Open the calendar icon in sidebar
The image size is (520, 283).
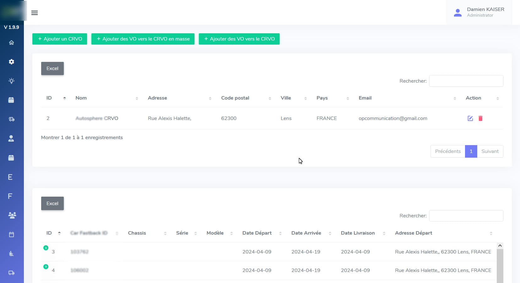tap(12, 235)
